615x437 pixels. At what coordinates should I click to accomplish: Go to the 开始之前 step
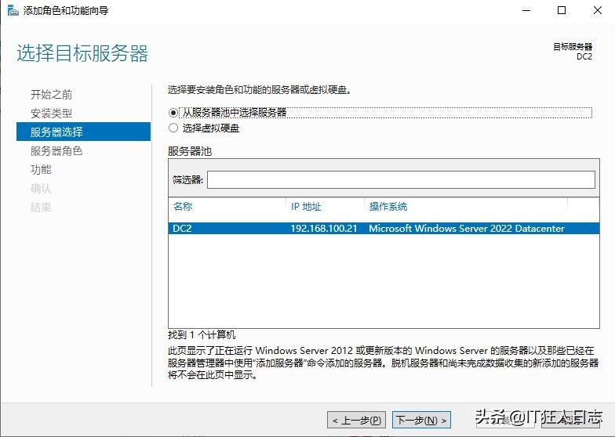52,94
